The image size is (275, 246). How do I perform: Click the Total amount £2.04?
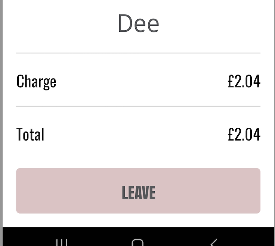pyautogui.click(x=244, y=134)
